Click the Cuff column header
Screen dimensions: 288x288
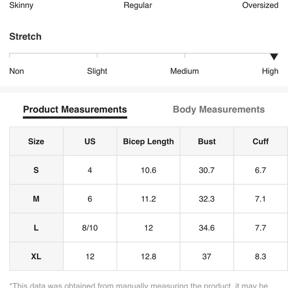(261, 142)
